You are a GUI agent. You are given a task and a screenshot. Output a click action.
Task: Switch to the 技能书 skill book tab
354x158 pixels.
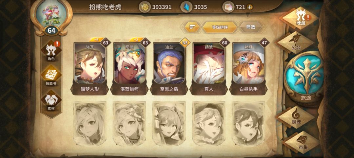coord(51,77)
